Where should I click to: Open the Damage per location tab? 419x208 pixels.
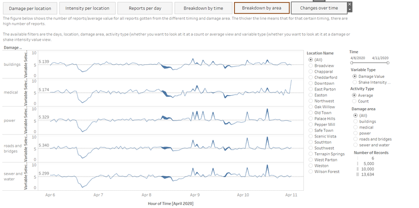click(x=30, y=8)
